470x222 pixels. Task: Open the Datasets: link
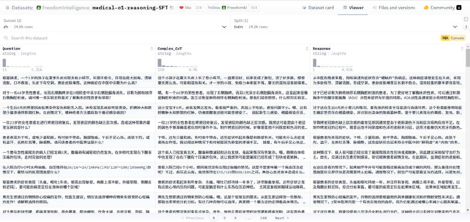point(23,8)
